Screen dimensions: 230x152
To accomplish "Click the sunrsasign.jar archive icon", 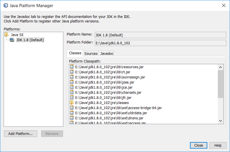I will (x=72, y=77).
